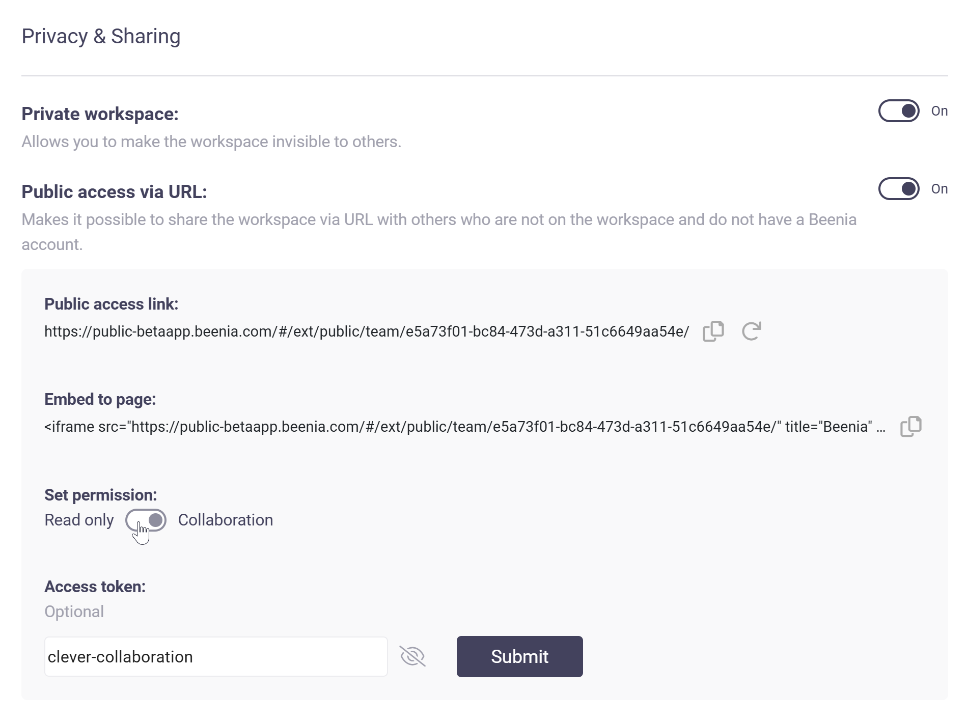Click the Privacy & Sharing heading
Viewport: 967px width, 721px height.
click(x=101, y=37)
